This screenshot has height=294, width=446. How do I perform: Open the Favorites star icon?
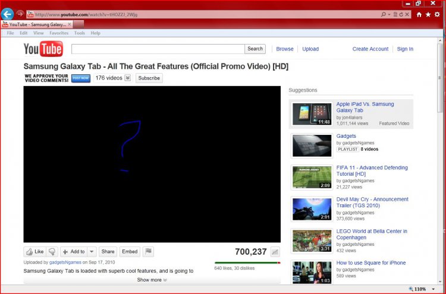[428, 14]
